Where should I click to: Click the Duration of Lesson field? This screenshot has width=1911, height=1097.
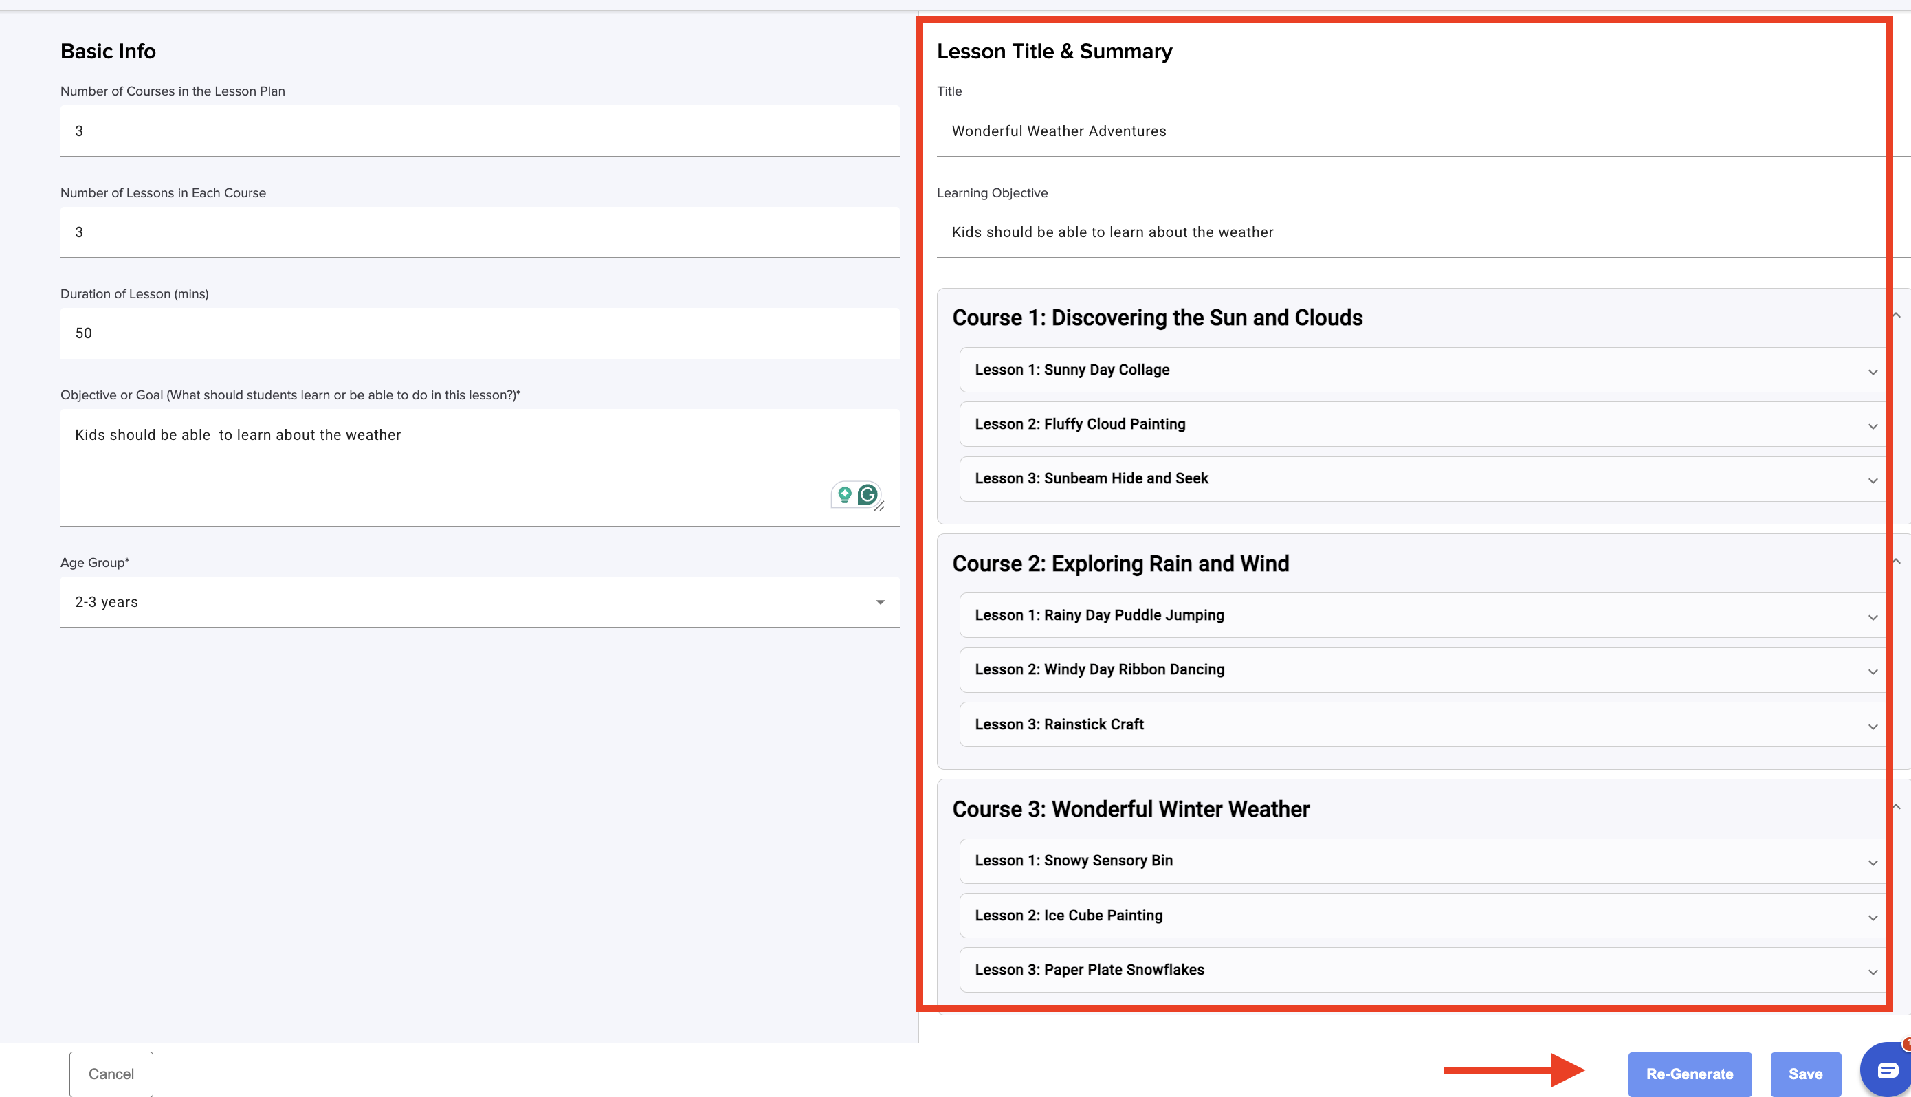(x=479, y=333)
